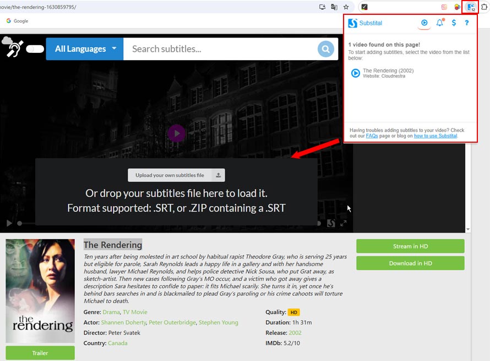Expand the All Languages dropdown
This screenshot has height=361, width=490.
(x=85, y=49)
